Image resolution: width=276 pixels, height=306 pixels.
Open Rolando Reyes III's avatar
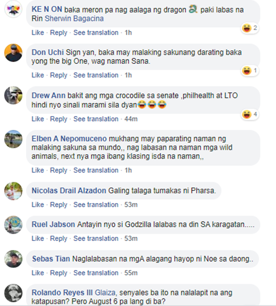(x=13, y=293)
